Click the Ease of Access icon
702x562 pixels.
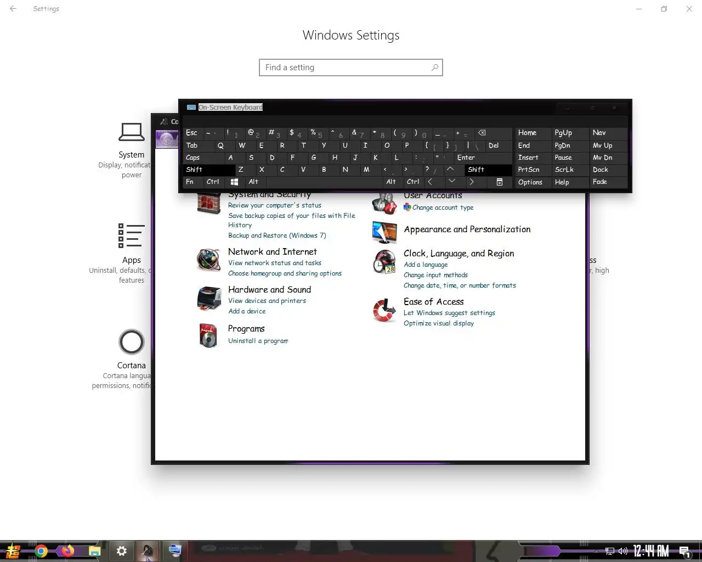[384, 310]
